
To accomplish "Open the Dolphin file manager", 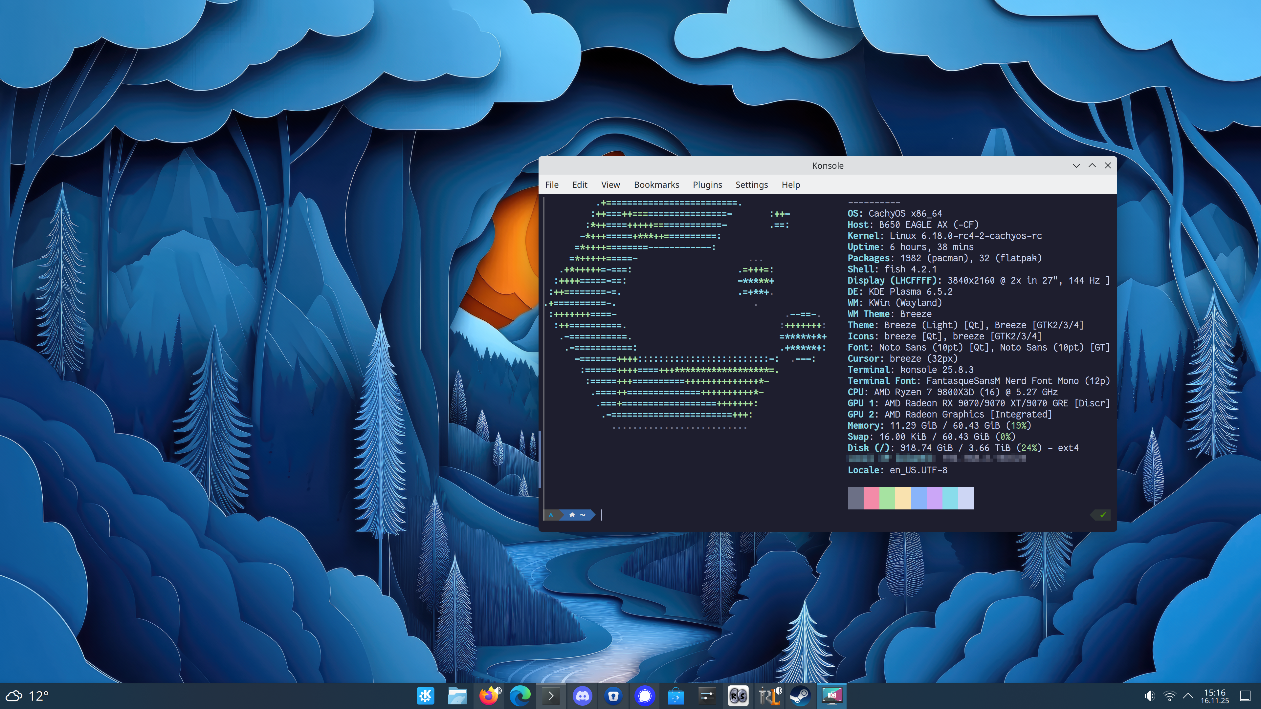I will click(x=458, y=695).
